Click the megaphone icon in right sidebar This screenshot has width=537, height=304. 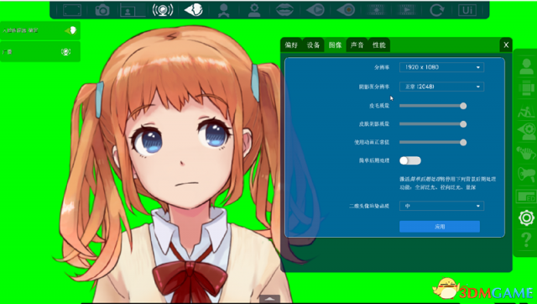(526, 174)
